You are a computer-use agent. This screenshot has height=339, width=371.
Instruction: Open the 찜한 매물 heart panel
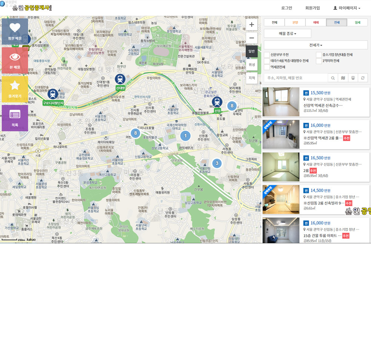point(15,31)
